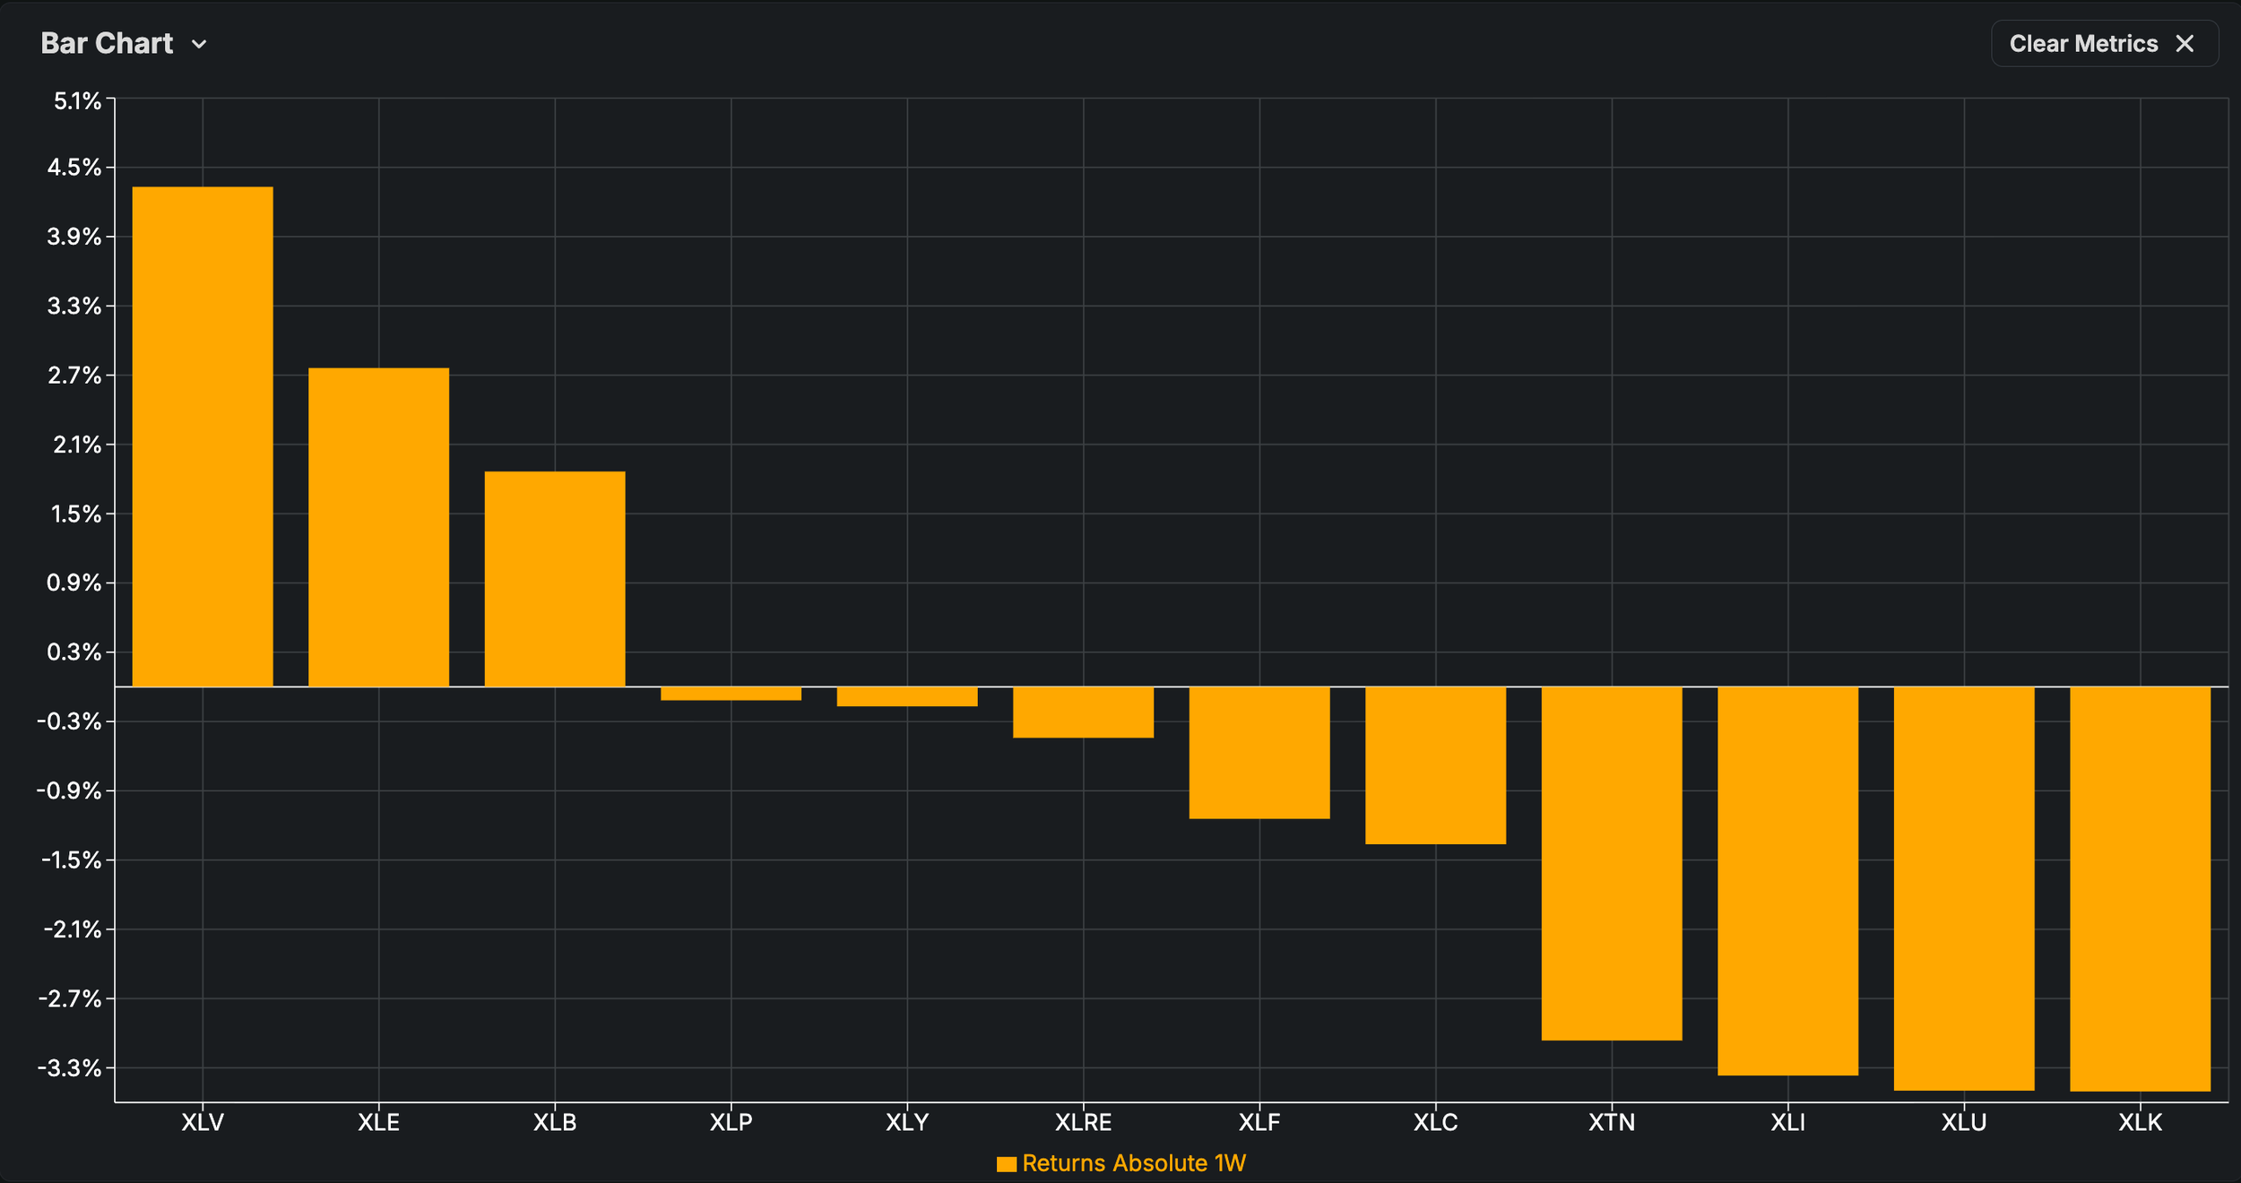Viewport: 2241px width, 1183px height.
Task: Click the XLC axis label
Action: coord(1435,1122)
